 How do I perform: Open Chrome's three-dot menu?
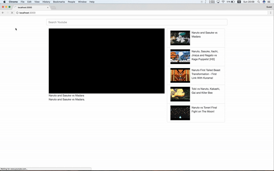(271, 13)
